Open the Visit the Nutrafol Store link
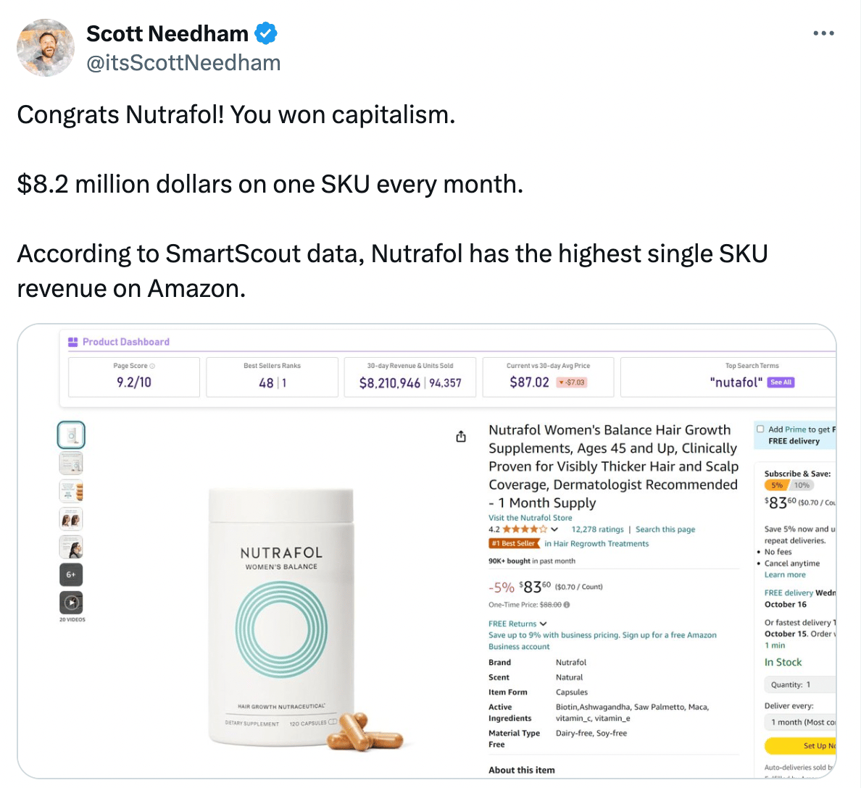 [531, 517]
